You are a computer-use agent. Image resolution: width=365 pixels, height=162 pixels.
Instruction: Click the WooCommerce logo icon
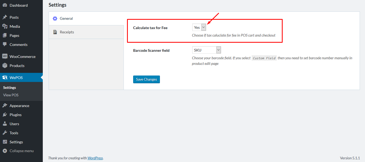pyautogui.click(x=5, y=57)
